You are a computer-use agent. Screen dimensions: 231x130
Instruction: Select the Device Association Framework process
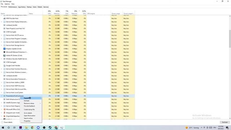(67, 79)
